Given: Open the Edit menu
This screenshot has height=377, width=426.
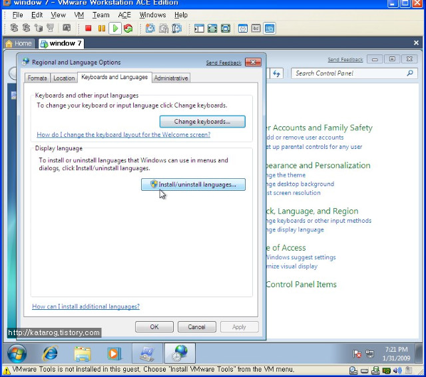Looking at the screenshot, I should 37,15.
